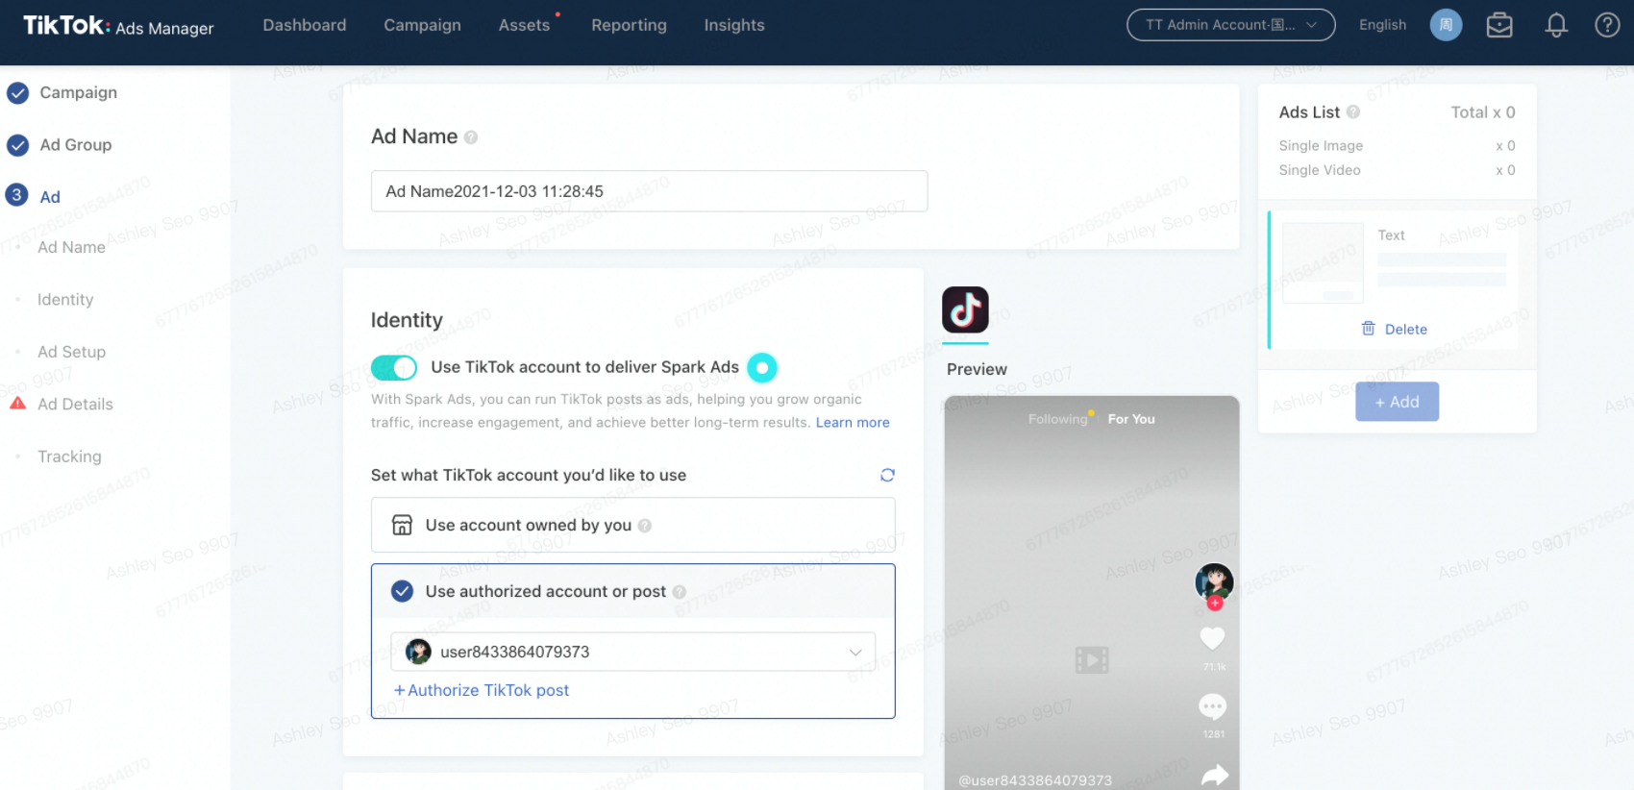The image size is (1634, 790).
Task: Go to the Ad Group step
Action: [75, 145]
